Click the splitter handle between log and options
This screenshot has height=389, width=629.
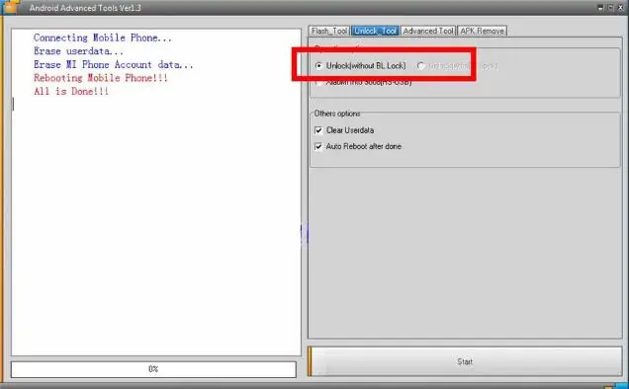click(305, 233)
